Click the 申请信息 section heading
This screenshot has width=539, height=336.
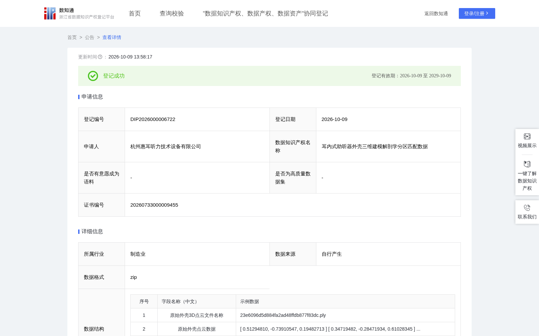(x=92, y=97)
